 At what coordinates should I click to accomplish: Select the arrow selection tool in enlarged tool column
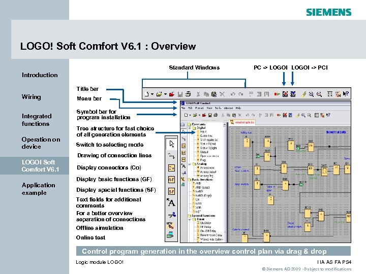[x=172, y=144]
